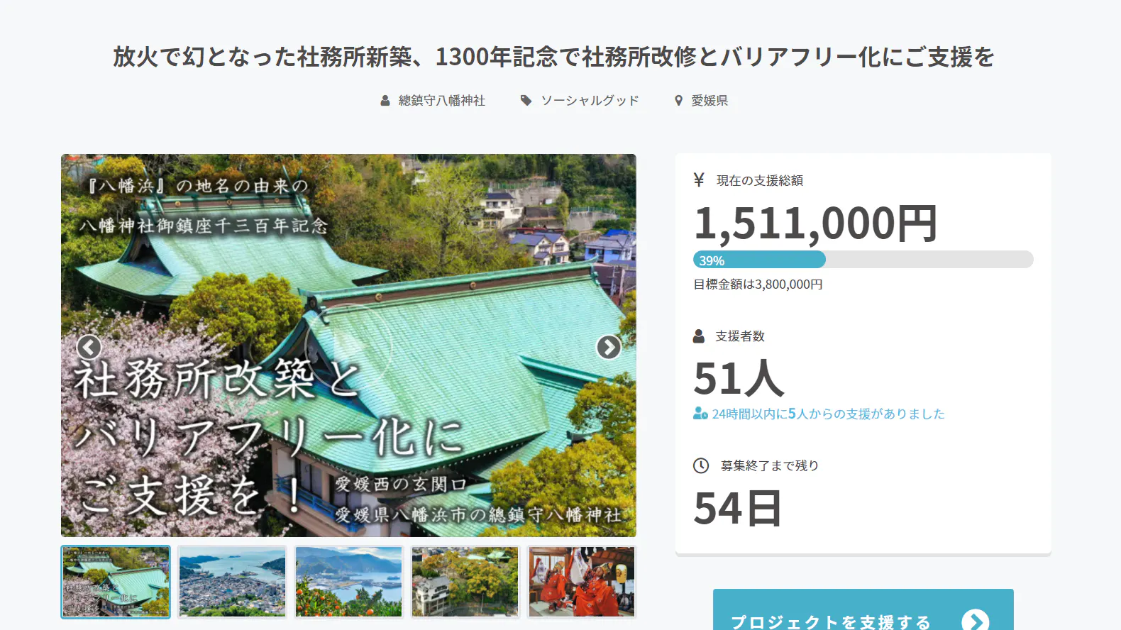Click the map pin icon beside 愛媛県

coord(678,101)
